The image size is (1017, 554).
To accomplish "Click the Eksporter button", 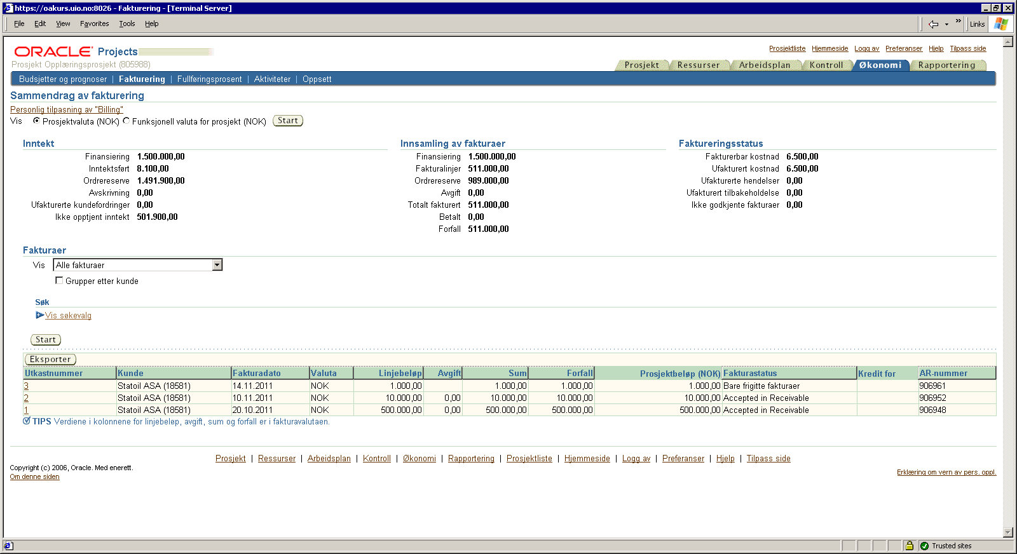I will (x=50, y=360).
